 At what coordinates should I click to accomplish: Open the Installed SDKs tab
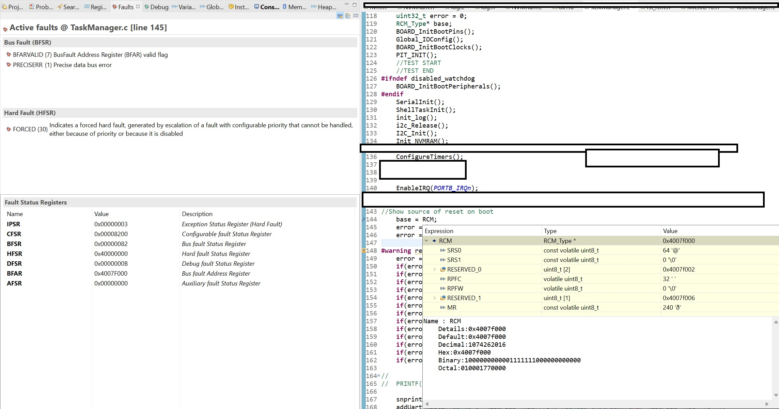click(239, 7)
